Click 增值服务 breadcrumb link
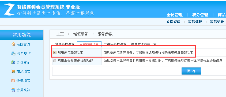Screen dimensions: 226x97 click(81, 34)
